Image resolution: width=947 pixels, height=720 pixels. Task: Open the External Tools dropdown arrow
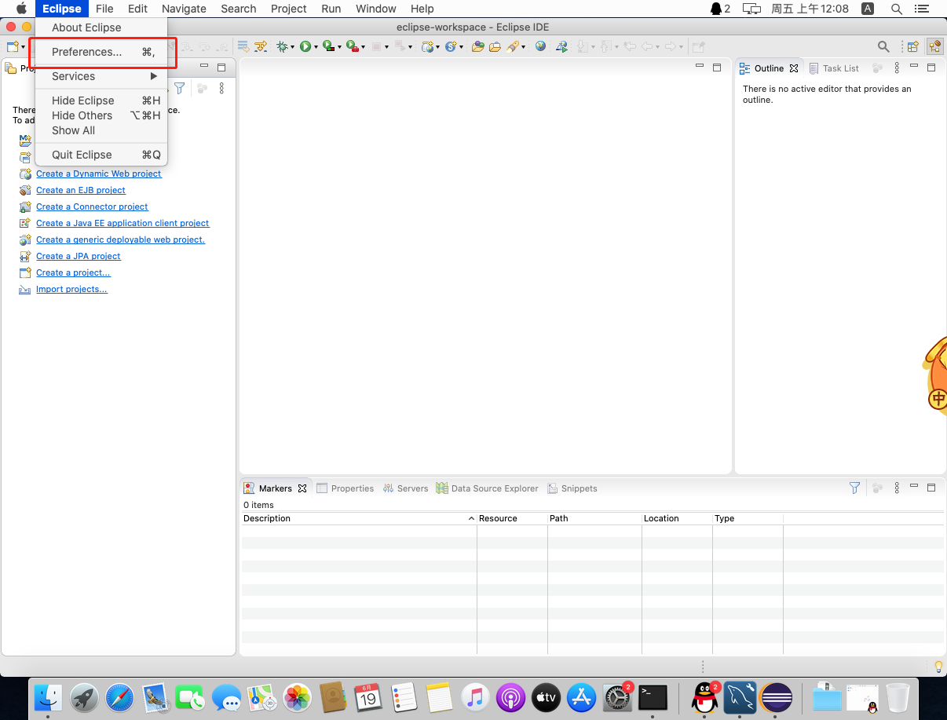(363, 47)
